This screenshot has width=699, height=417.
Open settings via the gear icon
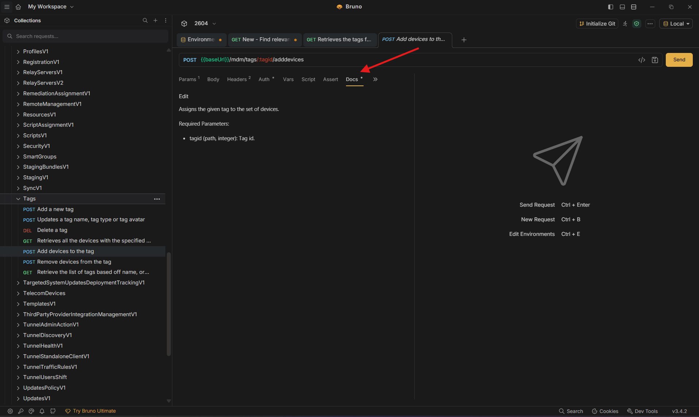coord(10,411)
